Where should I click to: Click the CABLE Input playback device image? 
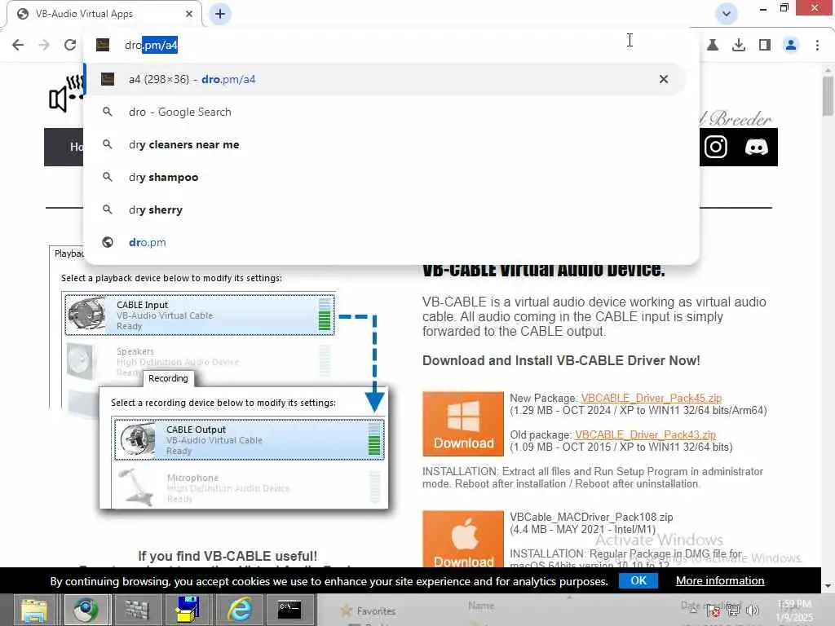pos(86,314)
